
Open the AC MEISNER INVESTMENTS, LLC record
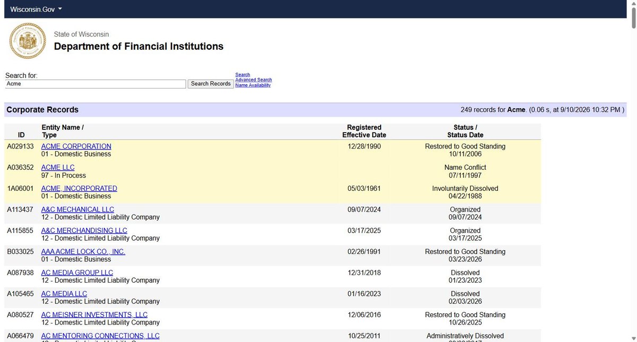[x=94, y=315]
